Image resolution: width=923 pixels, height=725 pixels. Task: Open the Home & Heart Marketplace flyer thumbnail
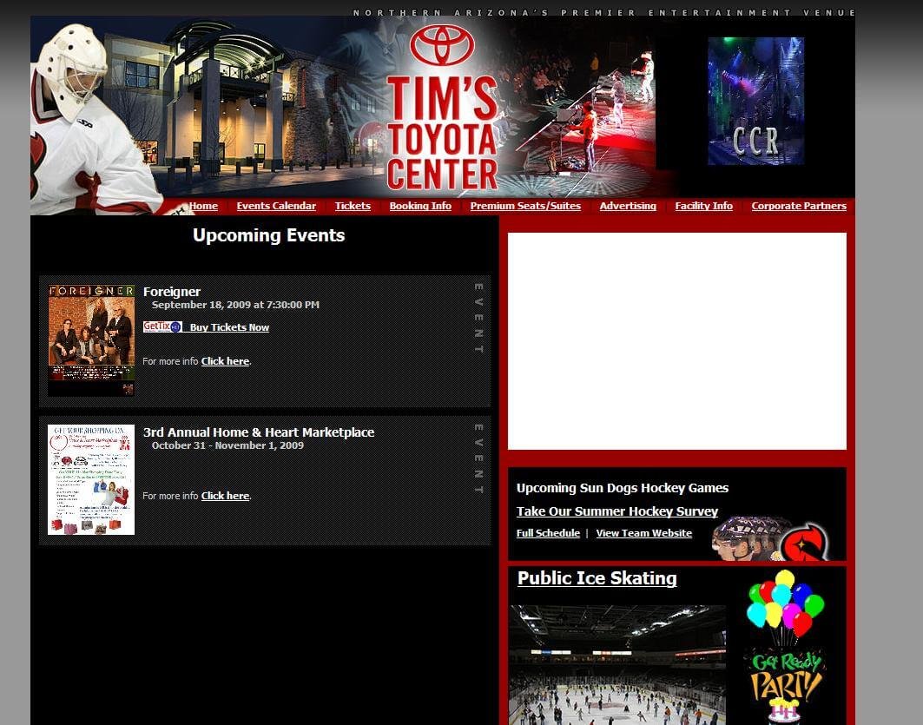point(91,479)
